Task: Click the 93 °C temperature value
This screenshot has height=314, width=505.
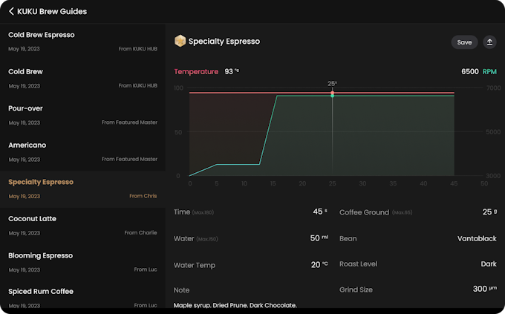Action: point(232,71)
